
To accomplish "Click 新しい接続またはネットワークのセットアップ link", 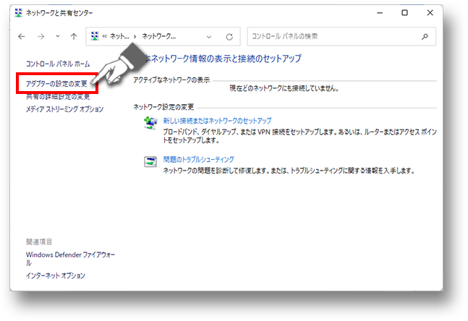I will coord(217,121).
